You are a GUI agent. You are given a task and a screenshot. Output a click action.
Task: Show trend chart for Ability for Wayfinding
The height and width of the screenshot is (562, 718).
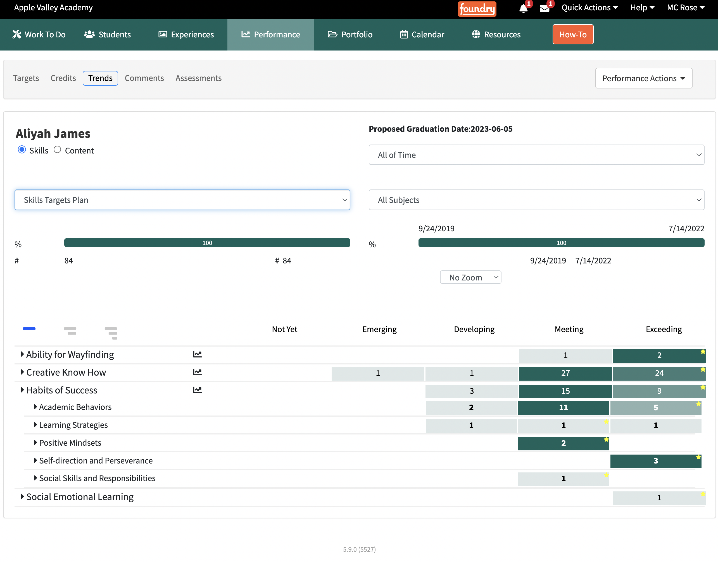197,354
